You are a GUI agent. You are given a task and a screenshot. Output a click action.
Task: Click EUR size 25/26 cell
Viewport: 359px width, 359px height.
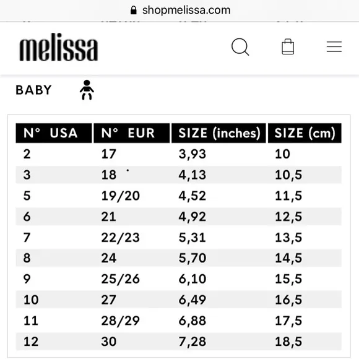click(121, 279)
